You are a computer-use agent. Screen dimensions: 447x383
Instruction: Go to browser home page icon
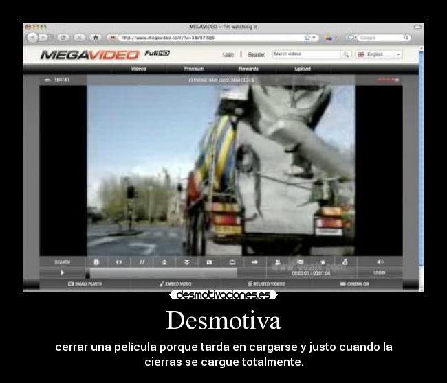[96, 38]
